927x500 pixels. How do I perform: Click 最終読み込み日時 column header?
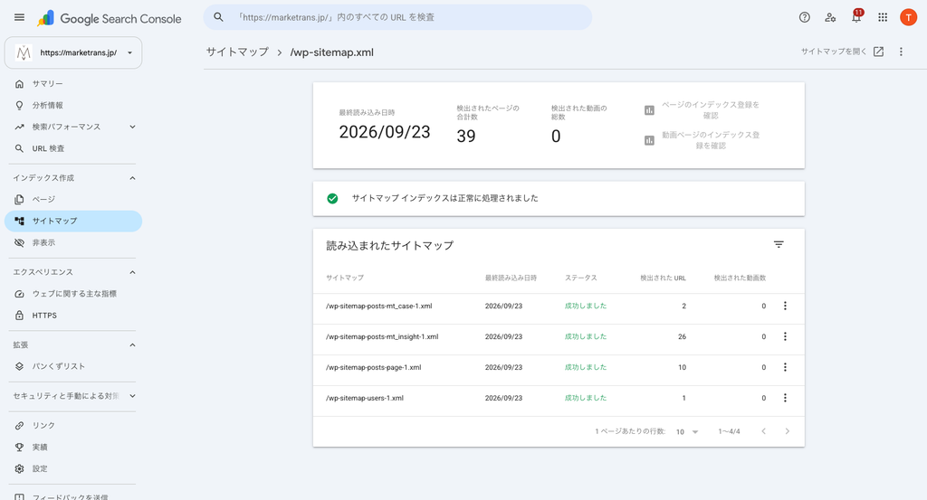(x=511, y=278)
